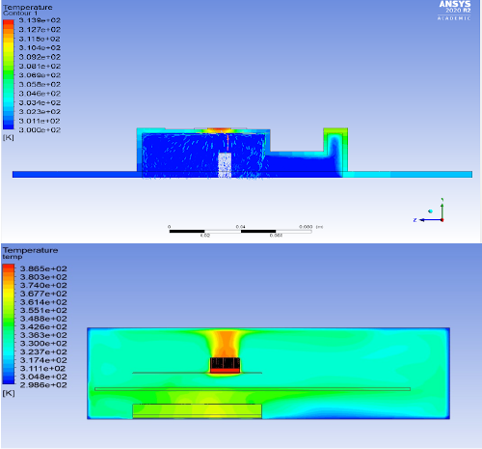
Task: Select the 3.000e+02 upper legend value
Action: [40, 130]
